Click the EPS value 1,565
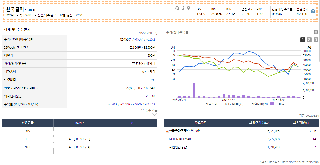320x165 pixels. click(201, 14)
